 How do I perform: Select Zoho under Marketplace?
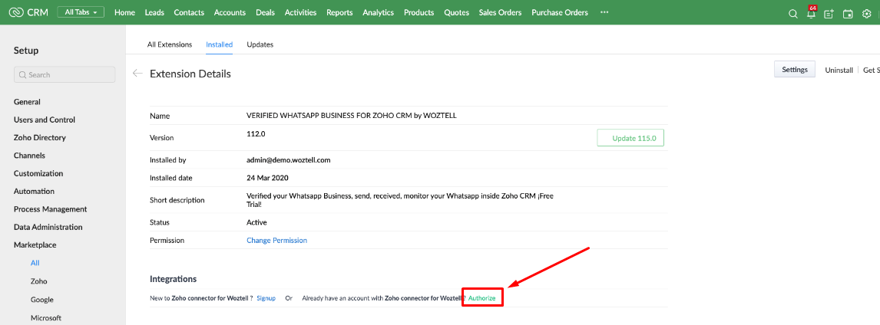tap(39, 281)
